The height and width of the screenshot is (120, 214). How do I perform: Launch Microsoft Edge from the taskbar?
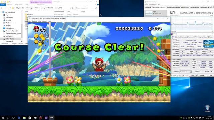19,118
